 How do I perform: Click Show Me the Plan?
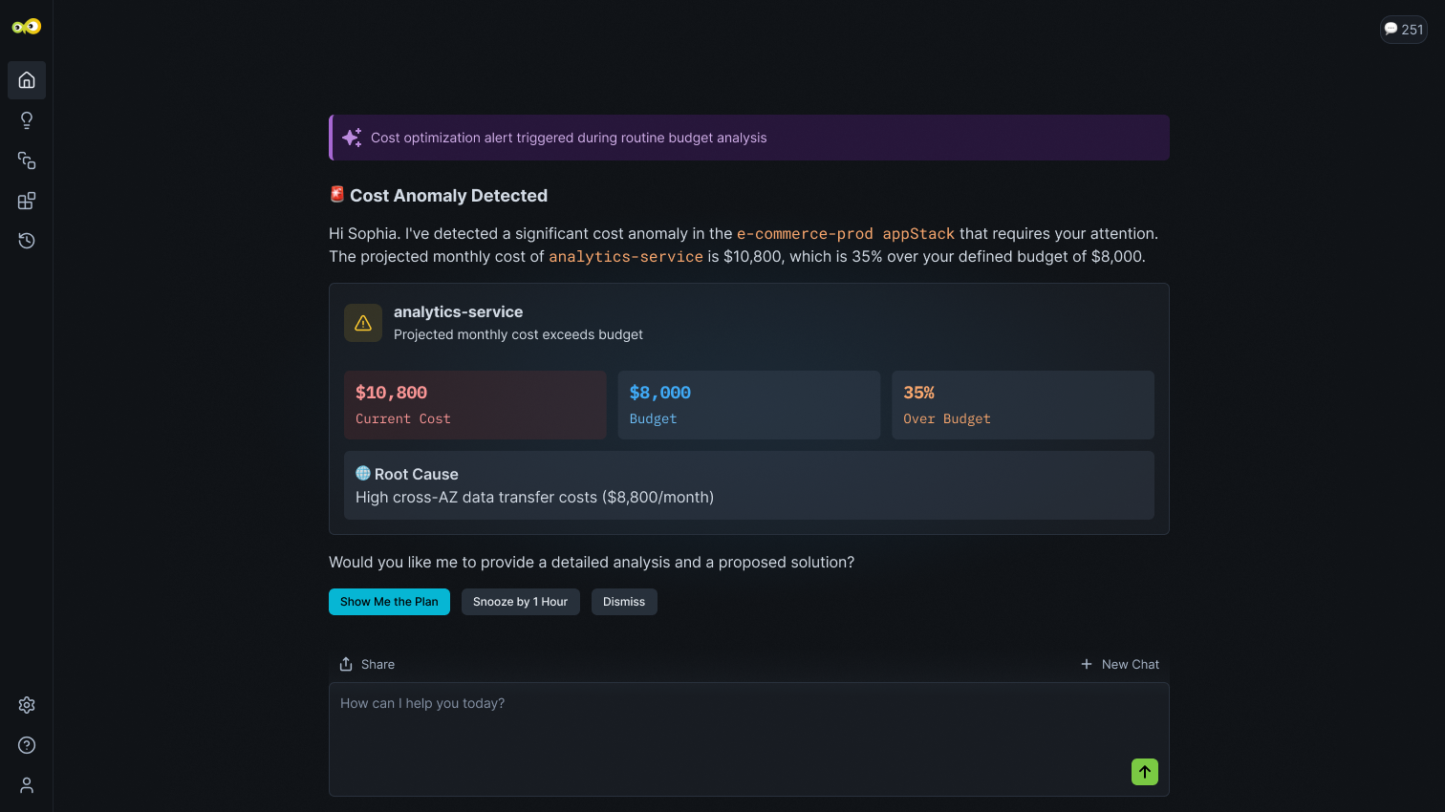point(389,602)
